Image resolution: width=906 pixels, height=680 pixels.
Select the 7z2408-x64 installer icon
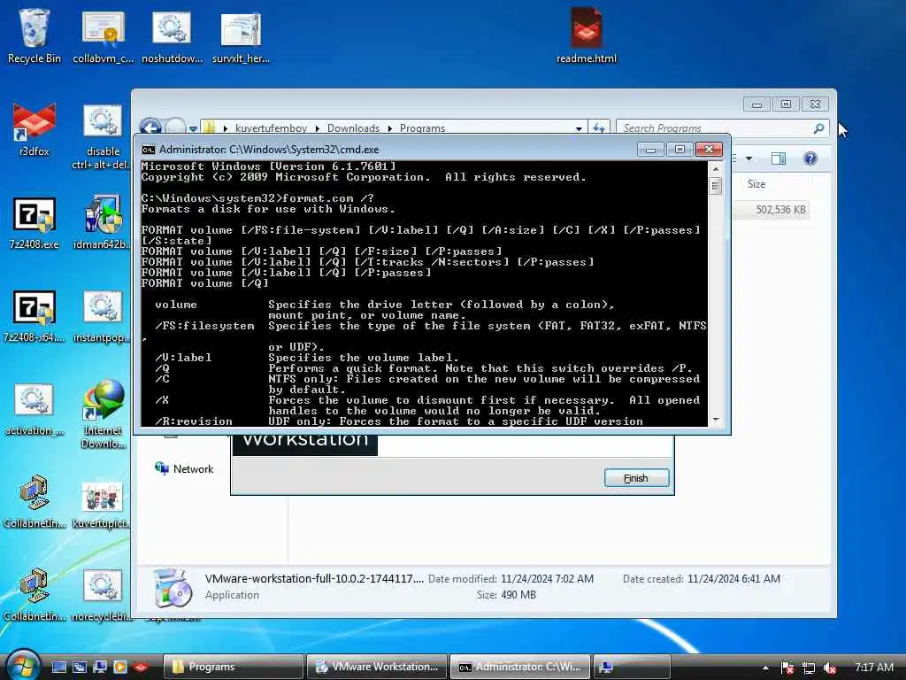pos(35,315)
